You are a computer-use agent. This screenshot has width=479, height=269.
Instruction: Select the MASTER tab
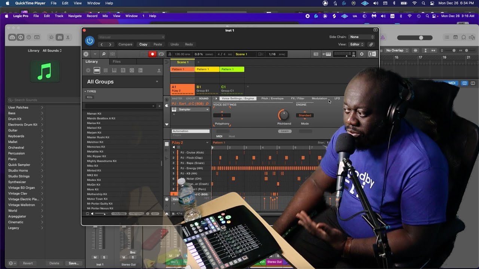click(177, 99)
